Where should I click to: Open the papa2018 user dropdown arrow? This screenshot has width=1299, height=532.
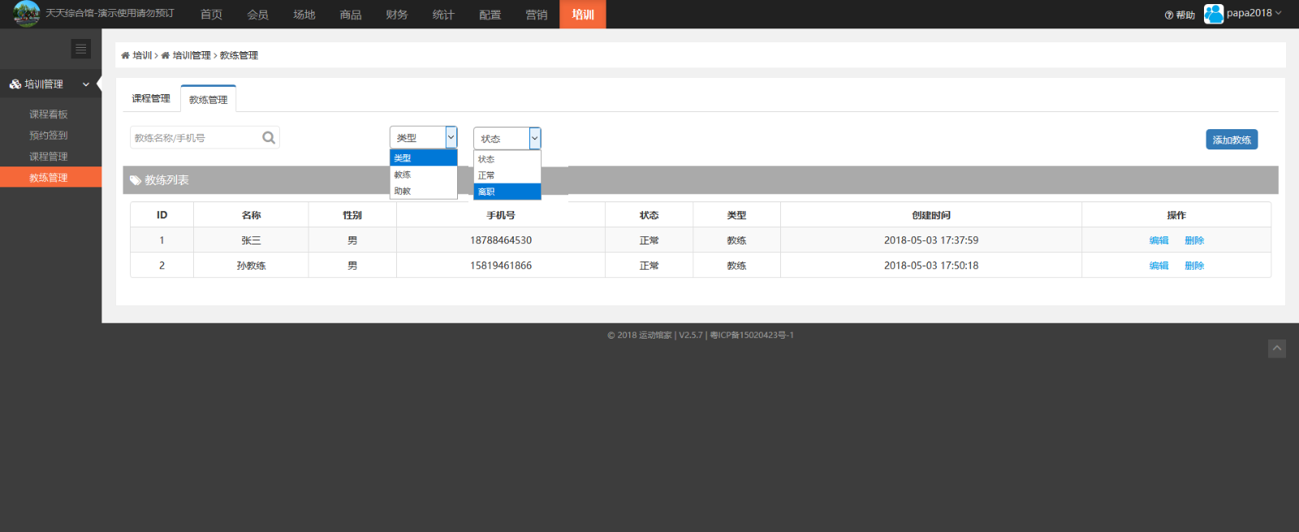[x=1278, y=13]
